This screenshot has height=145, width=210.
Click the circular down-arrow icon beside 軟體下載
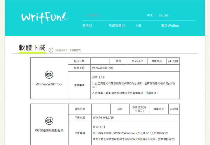coord(51,50)
